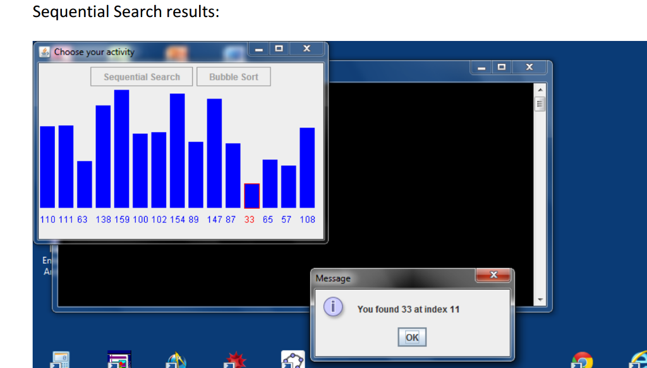This screenshot has width=647, height=368.
Task: Click the info icon in Message dialog
Action: pyautogui.click(x=333, y=307)
